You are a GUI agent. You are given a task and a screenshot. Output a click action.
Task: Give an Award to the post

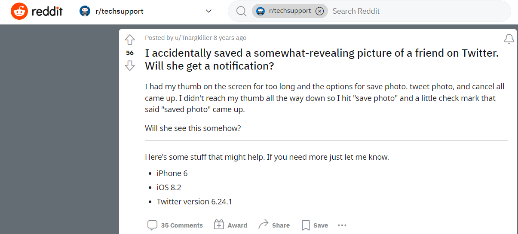tap(231, 225)
